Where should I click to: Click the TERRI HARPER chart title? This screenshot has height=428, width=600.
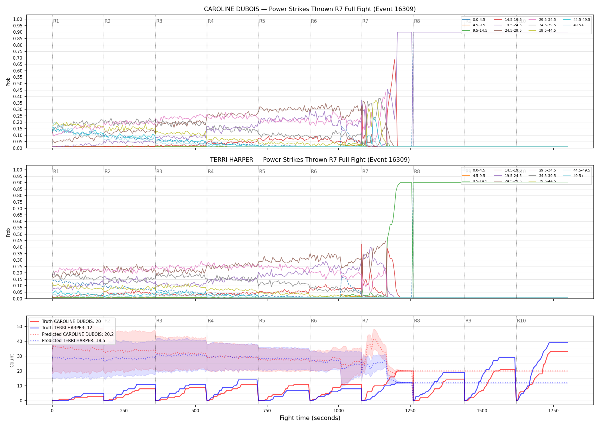(310, 160)
